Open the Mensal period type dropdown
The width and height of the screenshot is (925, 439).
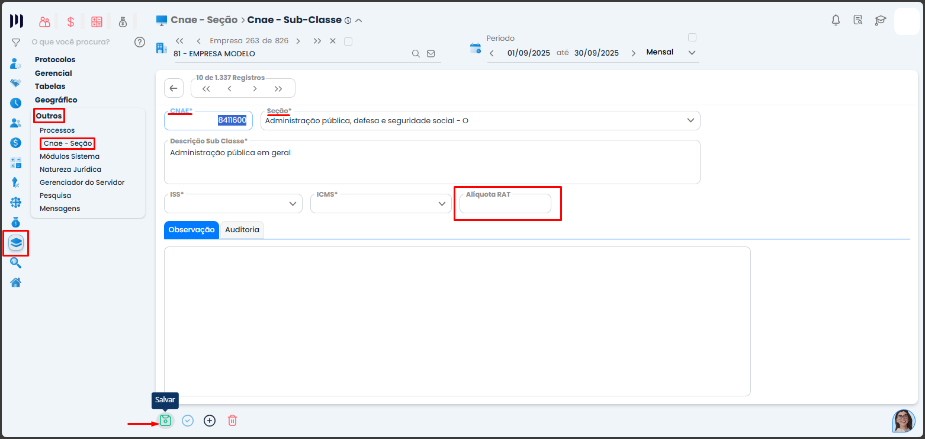(672, 52)
